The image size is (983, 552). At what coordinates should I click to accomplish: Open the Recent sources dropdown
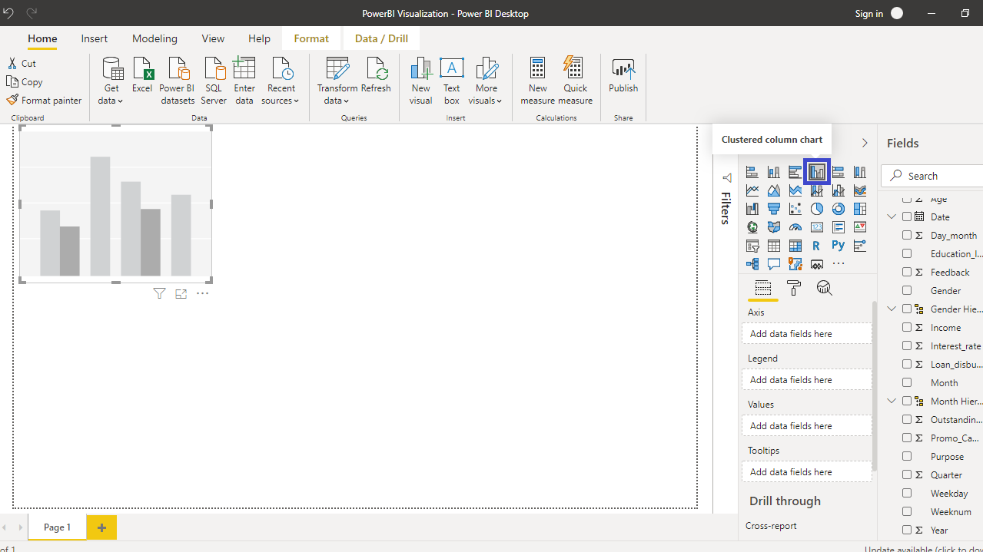point(281,81)
